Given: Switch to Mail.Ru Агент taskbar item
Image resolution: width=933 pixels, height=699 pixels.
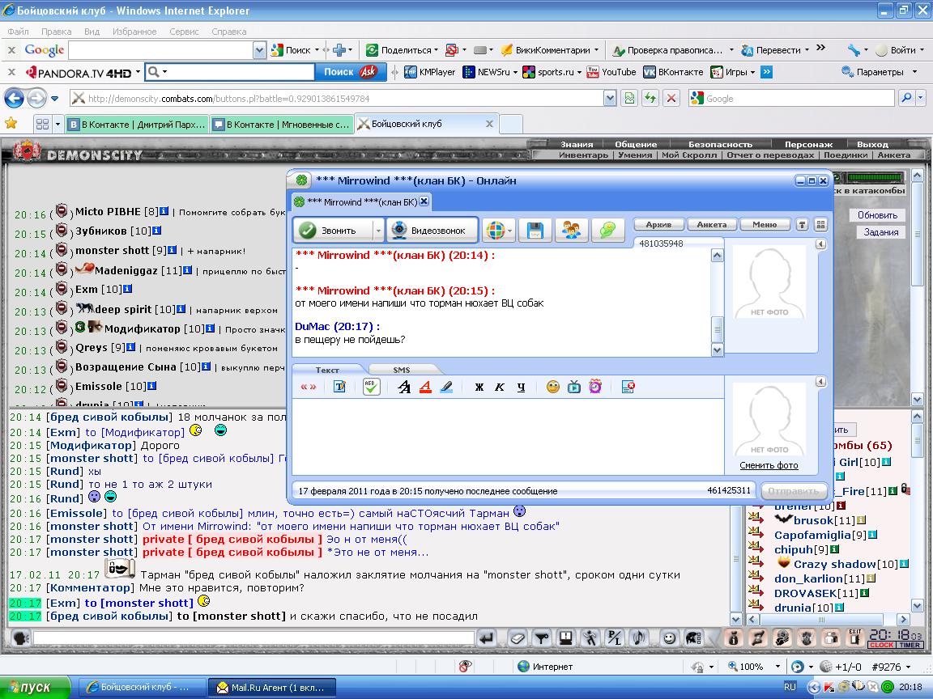Looking at the screenshot, I should click(271, 688).
